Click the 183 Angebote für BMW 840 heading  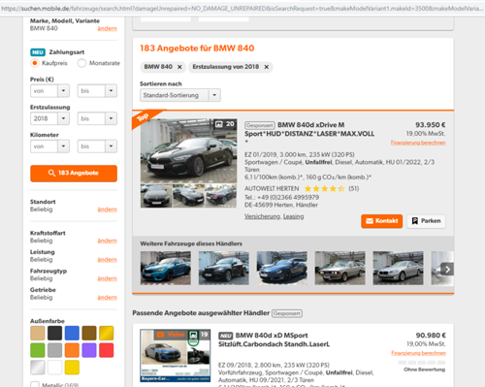197,48
